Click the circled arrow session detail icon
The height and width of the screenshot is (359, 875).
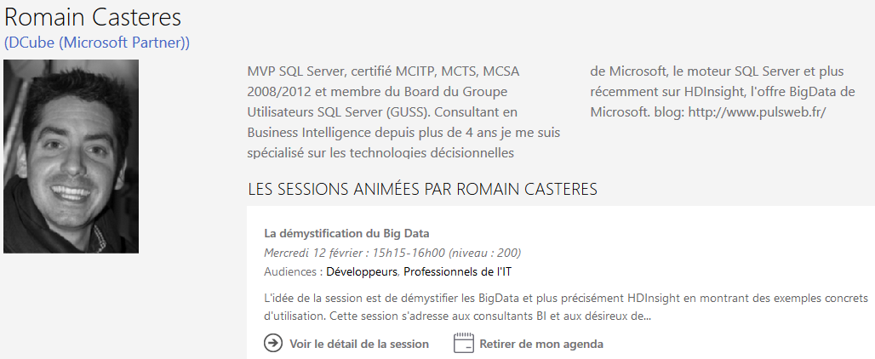coord(273,343)
